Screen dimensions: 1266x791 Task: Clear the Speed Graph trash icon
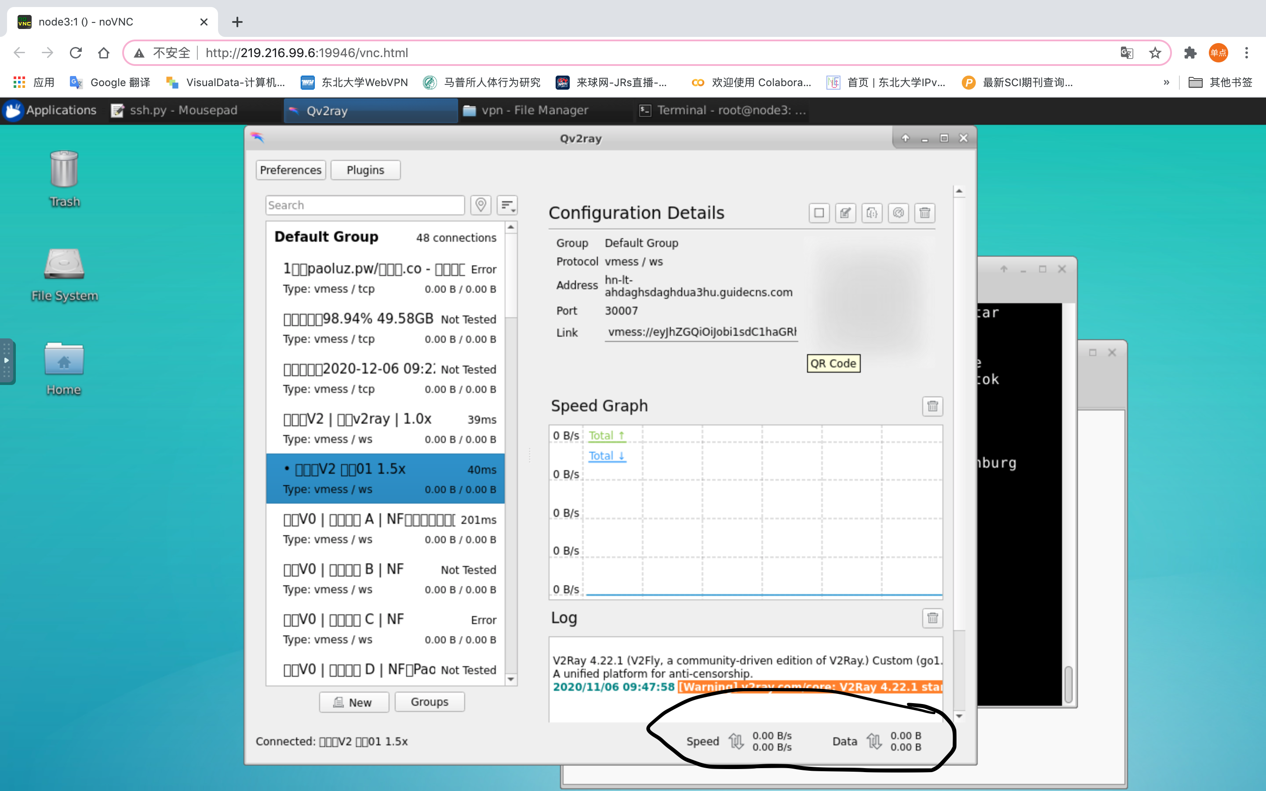click(932, 406)
